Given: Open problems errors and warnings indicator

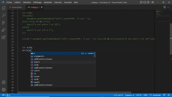Looking at the screenshot, I should pyautogui.click(x=6, y=95).
